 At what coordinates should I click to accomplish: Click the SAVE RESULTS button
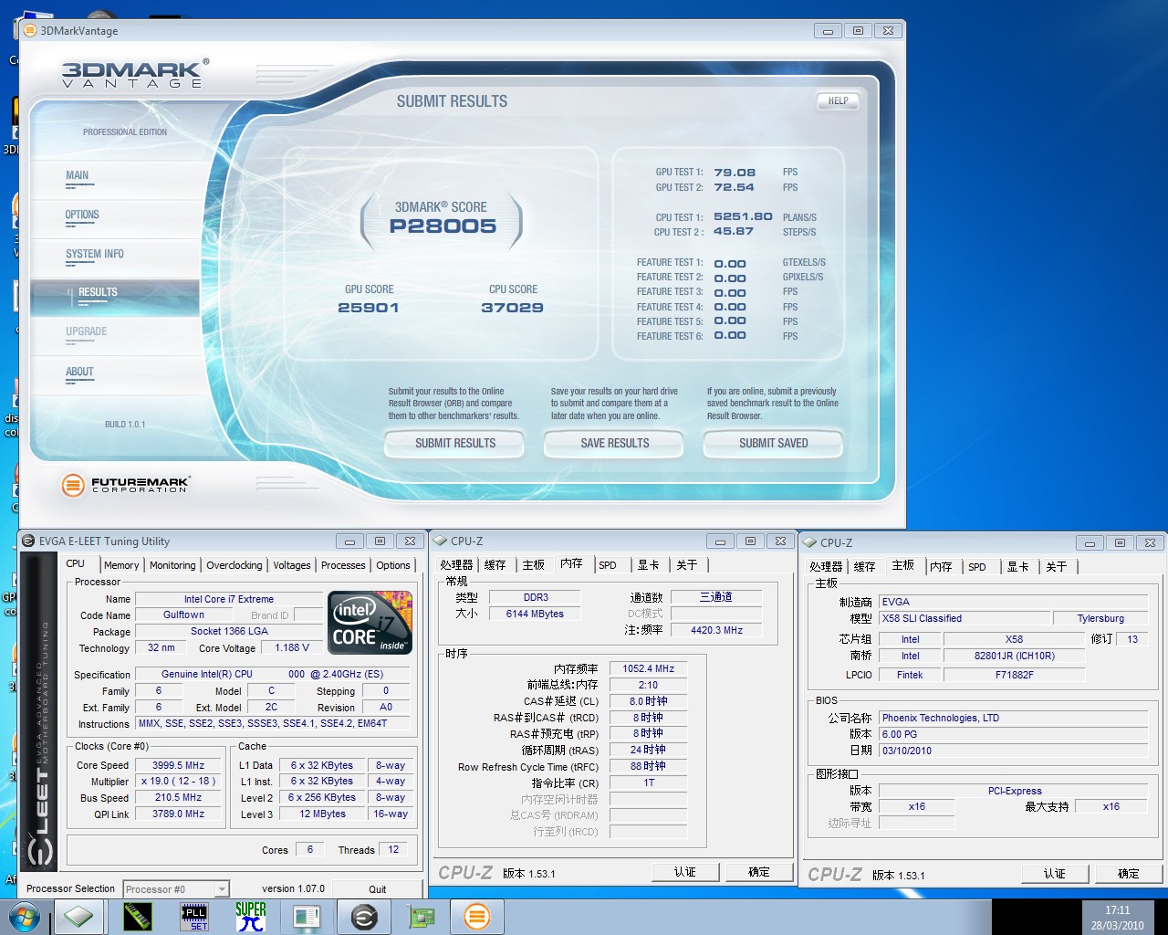[615, 444]
